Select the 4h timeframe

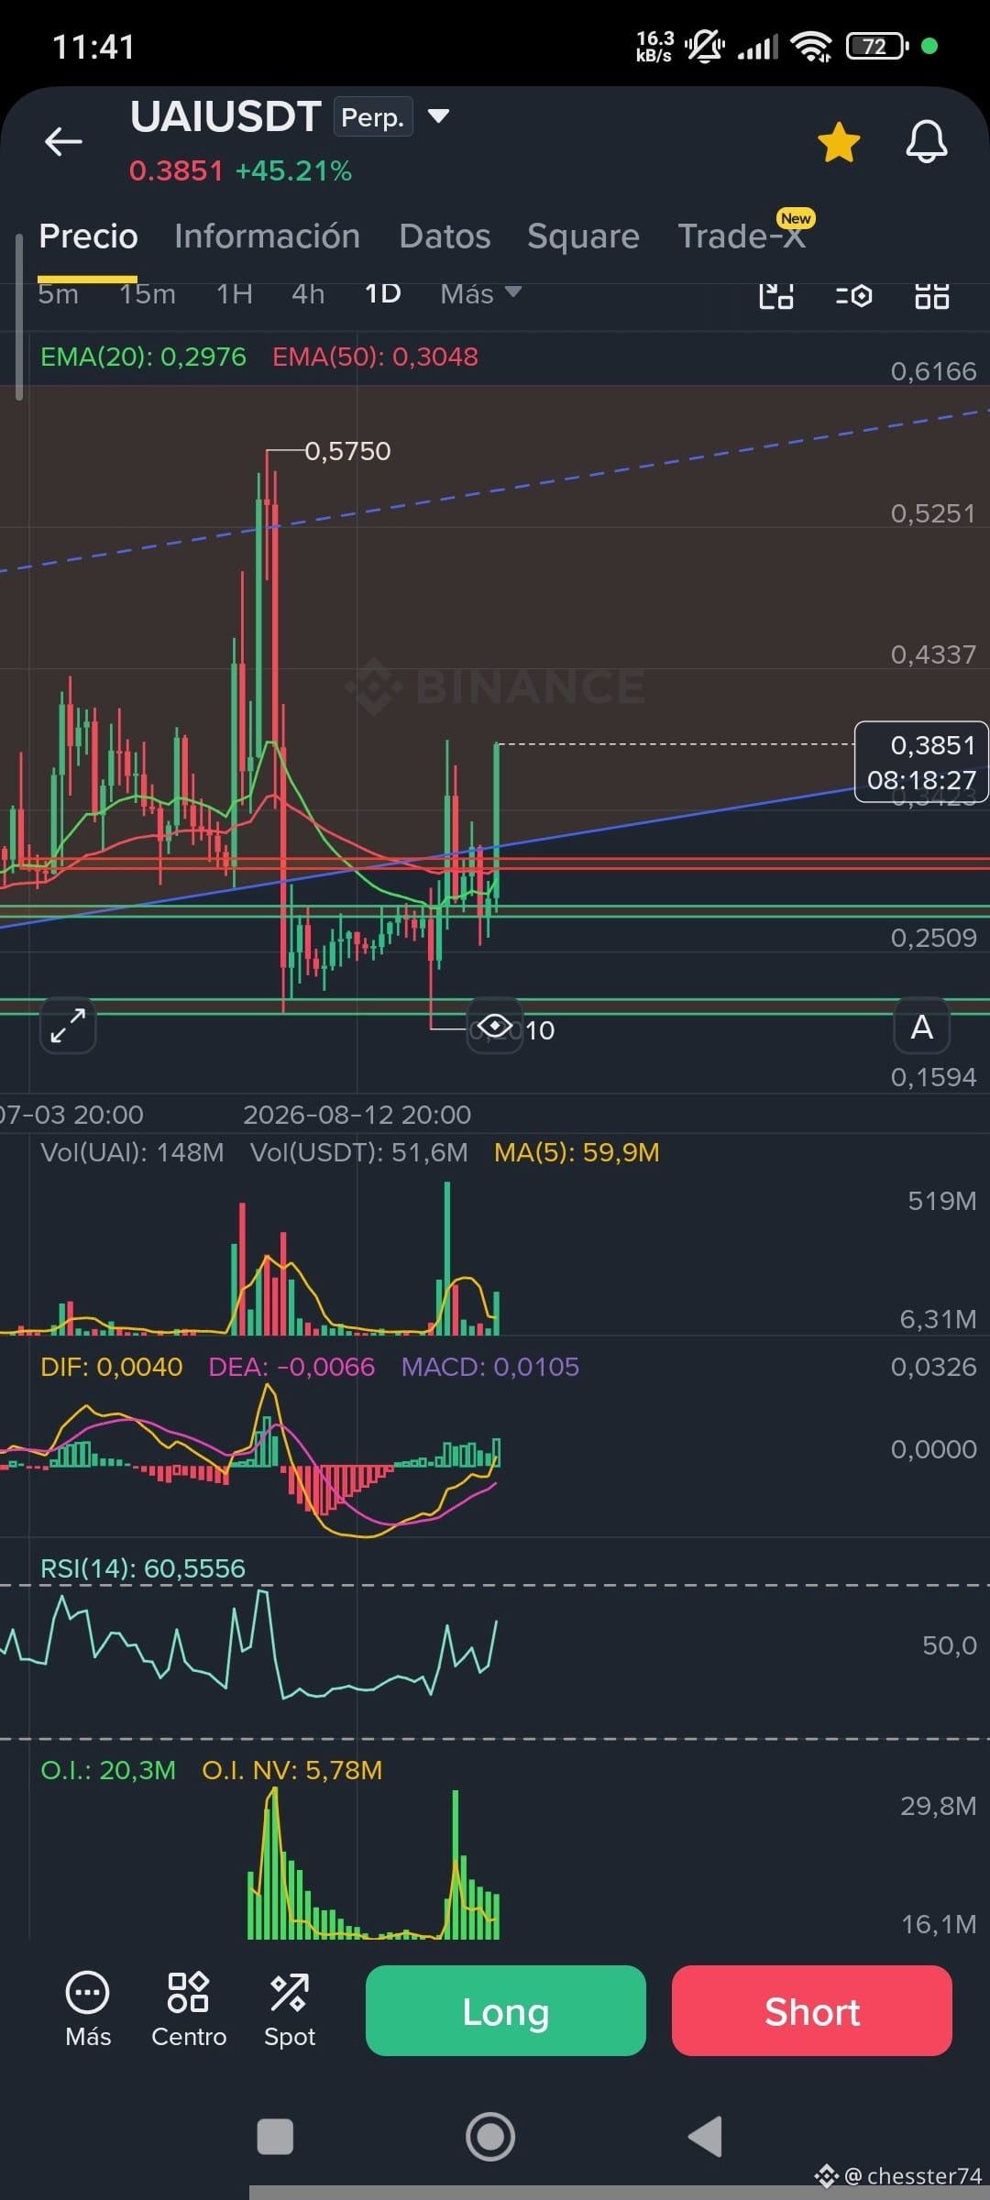point(308,294)
